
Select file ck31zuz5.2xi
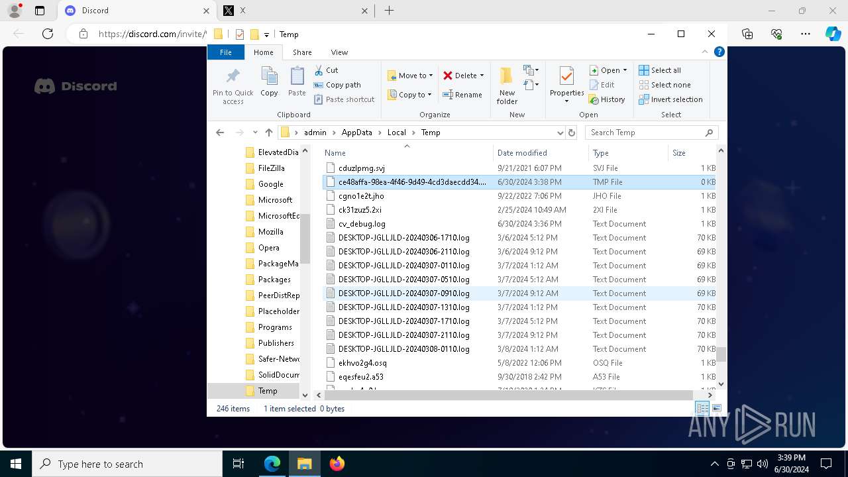click(519, 210)
